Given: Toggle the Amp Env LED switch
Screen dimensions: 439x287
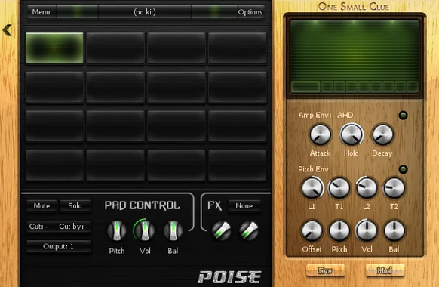Looking at the screenshot, I should [403, 116].
